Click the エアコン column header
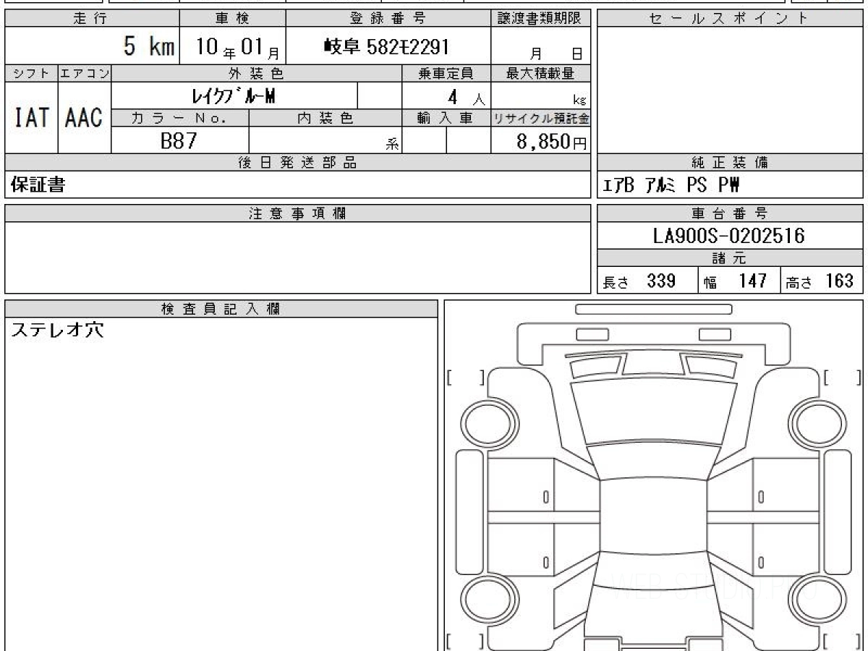868x651 pixels. (85, 73)
